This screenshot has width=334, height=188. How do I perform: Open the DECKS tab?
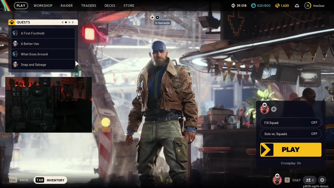(x=110, y=5)
